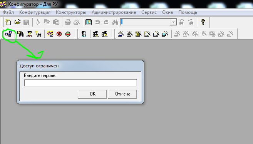Click the first colored magic wand constructor icon

[121, 34]
